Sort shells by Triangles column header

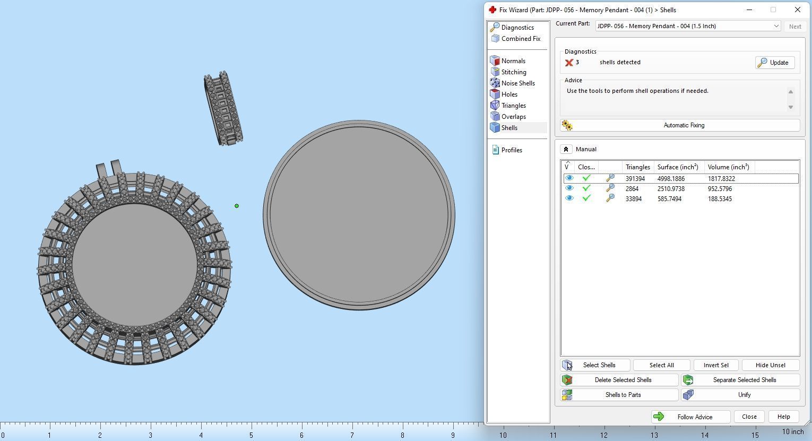click(638, 167)
